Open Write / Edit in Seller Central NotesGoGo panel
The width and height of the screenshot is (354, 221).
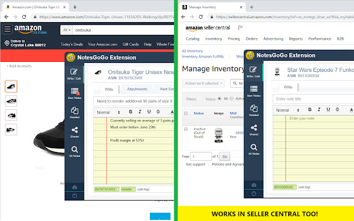253,72
